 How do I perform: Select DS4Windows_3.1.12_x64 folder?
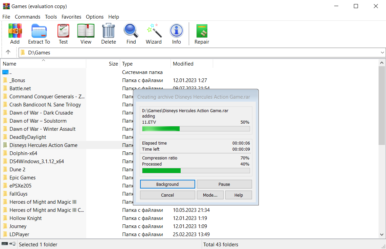pos(37,161)
